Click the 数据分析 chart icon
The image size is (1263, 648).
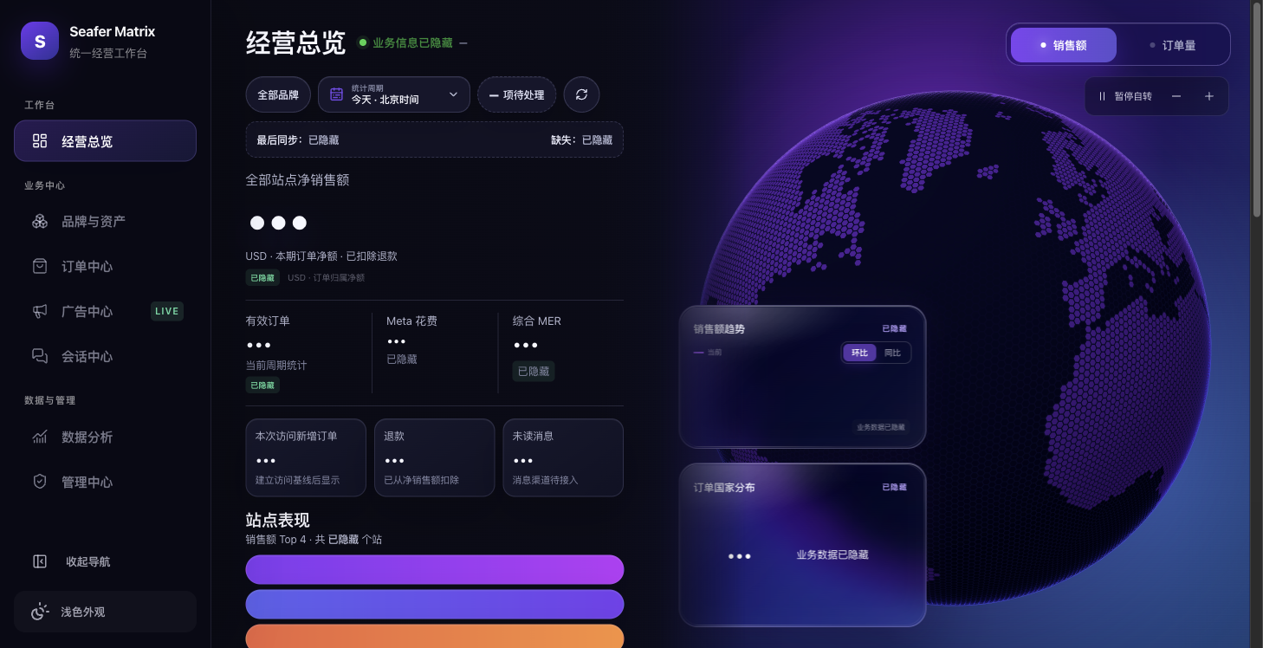point(40,437)
